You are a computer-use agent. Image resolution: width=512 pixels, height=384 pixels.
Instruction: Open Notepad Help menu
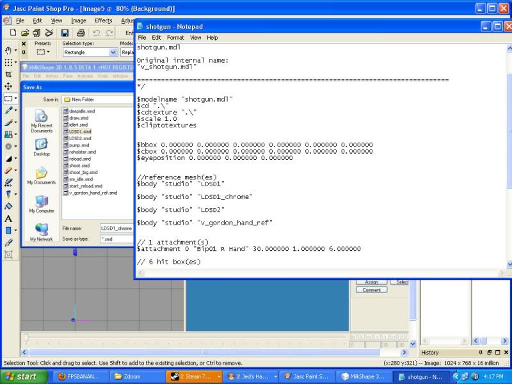(212, 38)
